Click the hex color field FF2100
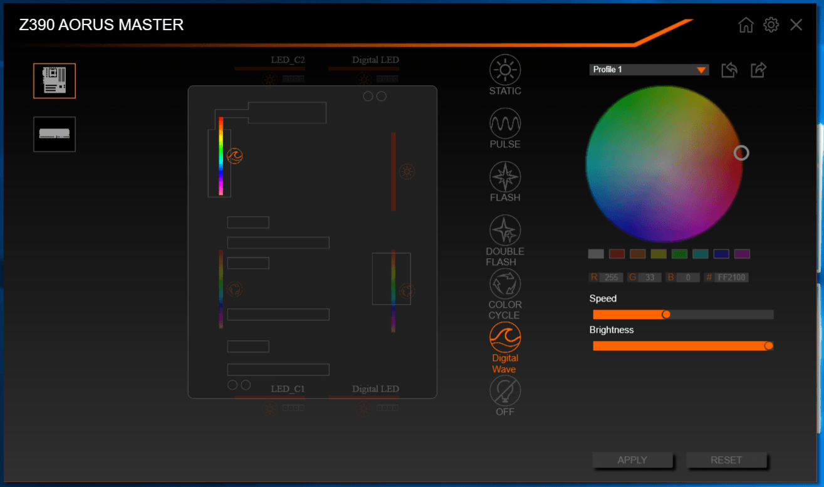 click(x=732, y=277)
